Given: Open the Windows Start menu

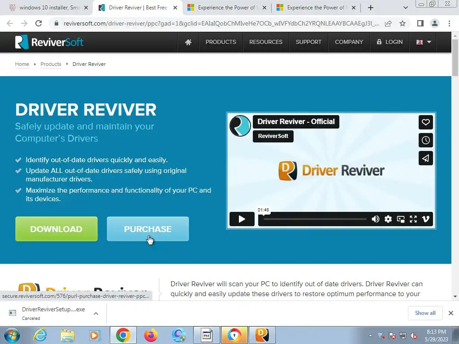Looking at the screenshot, I should click(x=12, y=335).
